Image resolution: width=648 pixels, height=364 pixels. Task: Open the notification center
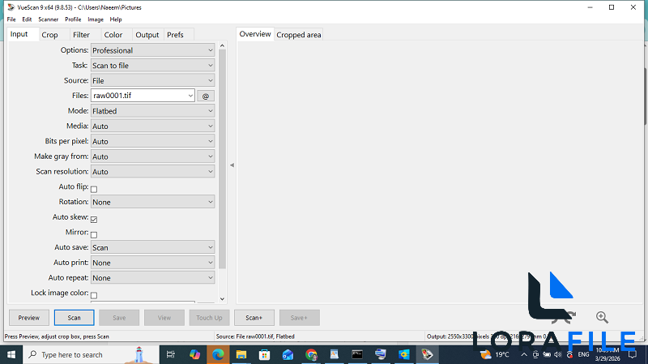click(633, 354)
